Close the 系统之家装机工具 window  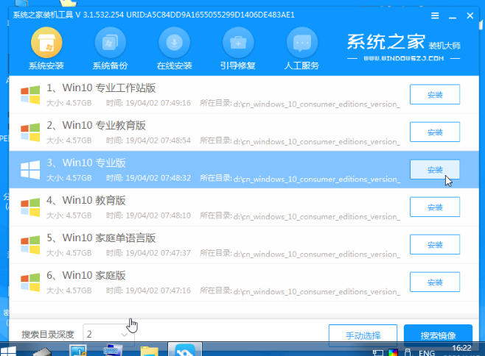click(x=470, y=15)
